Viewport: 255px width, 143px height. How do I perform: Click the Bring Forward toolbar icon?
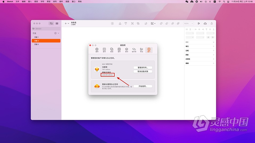[x=120, y=24]
